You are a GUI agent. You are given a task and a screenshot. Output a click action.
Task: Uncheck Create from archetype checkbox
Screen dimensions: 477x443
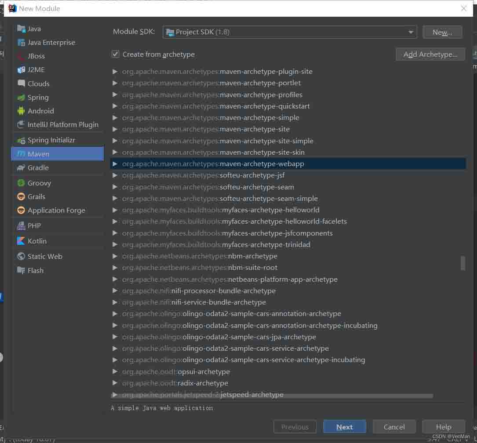[x=115, y=54]
